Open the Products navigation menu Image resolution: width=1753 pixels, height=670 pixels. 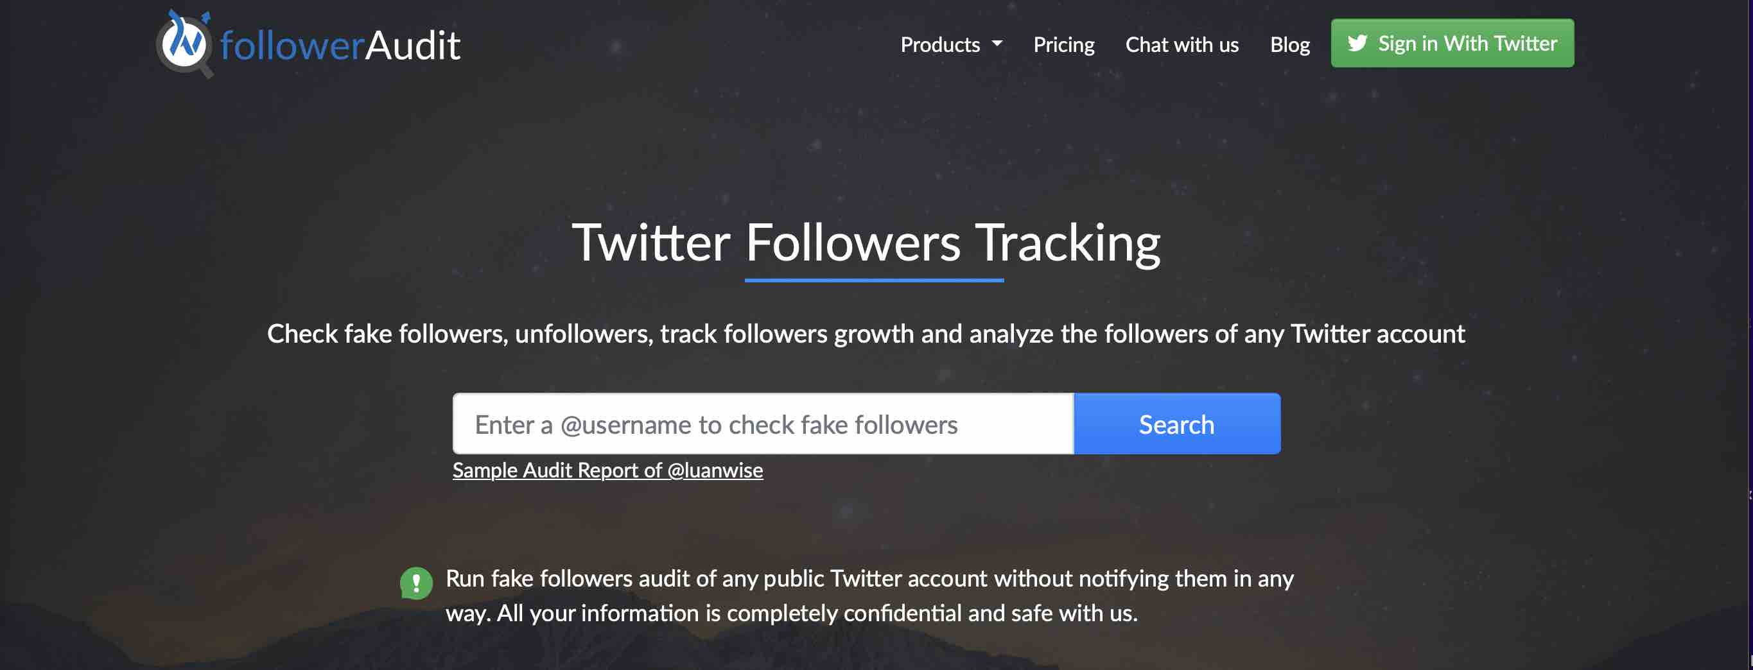point(943,44)
